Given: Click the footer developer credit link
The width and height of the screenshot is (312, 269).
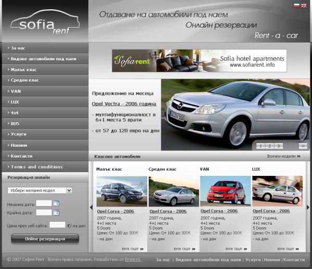Looking at the screenshot, I should [133, 260].
